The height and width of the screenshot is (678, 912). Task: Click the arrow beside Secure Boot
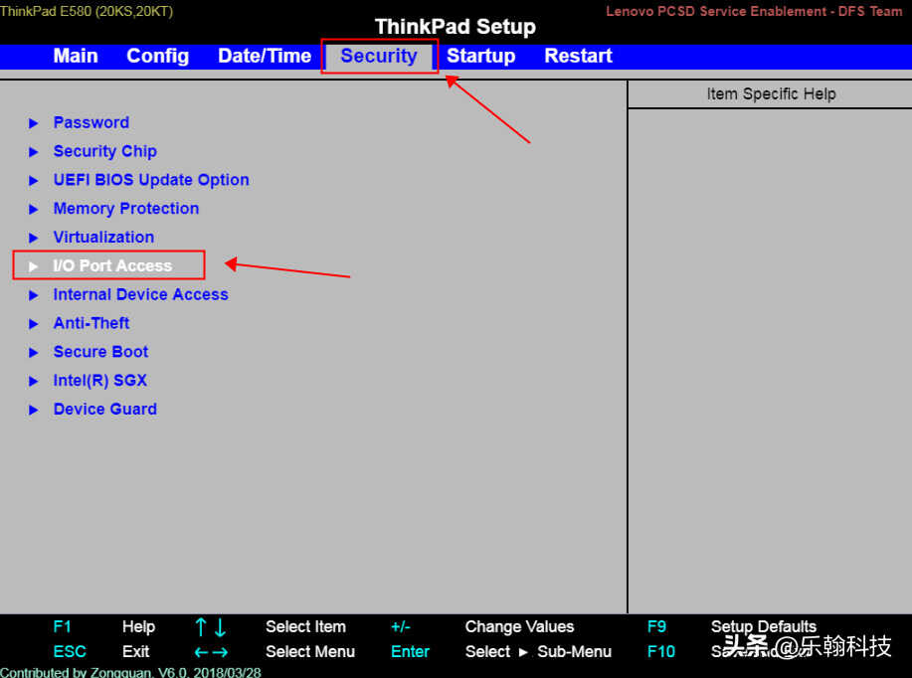tap(33, 352)
